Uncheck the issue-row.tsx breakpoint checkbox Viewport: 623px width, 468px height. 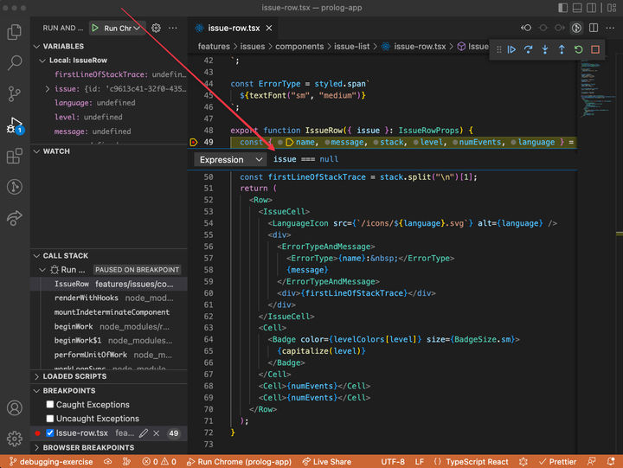(50, 433)
